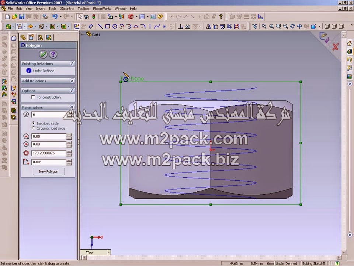Click the Sketch Fillet tool
This screenshot has height=266, width=354.
coord(143,27)
